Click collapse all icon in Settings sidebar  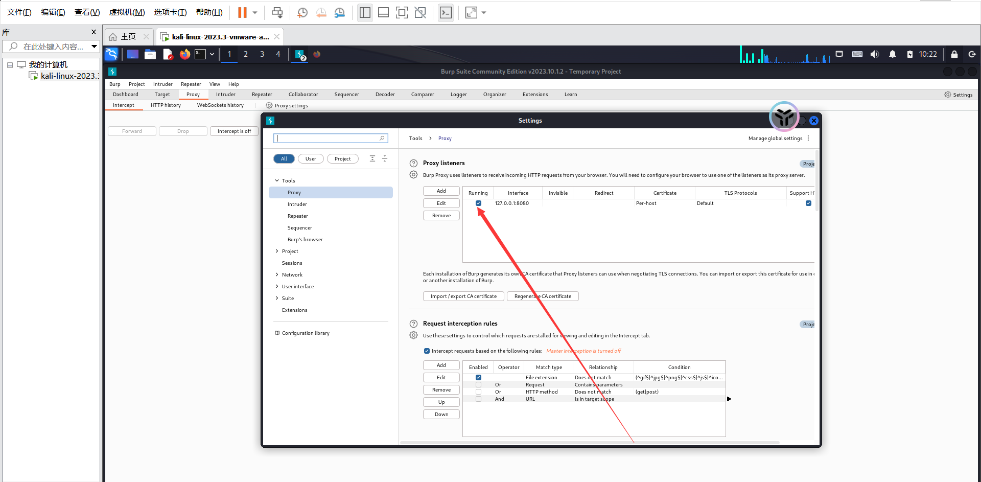pyautogui.click(x=385, y=159)
